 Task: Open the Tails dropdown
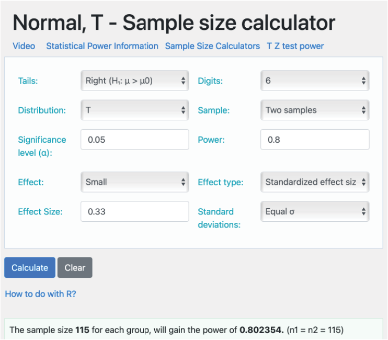(134, 81)
